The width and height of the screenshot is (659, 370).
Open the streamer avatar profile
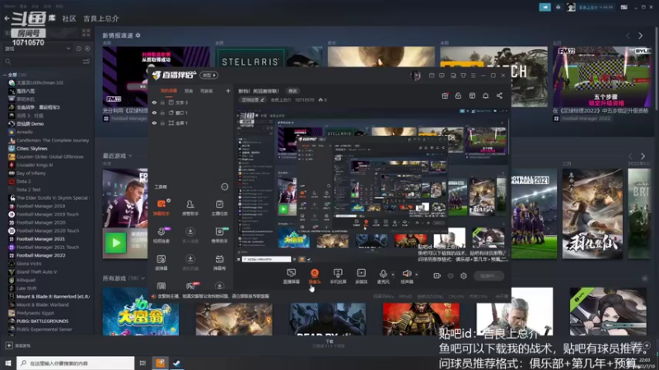click(x=416, y=76)
